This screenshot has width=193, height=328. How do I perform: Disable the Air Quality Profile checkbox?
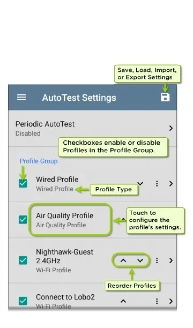23,220
